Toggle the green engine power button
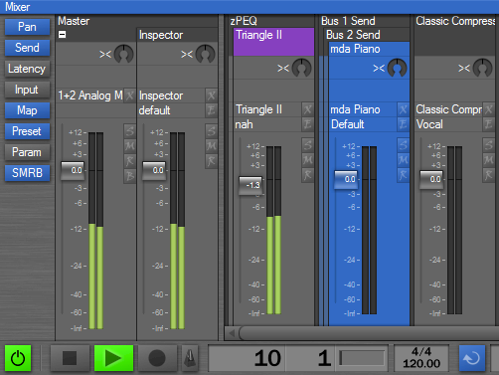This screenshot has width=499, height=375. click(18, 358)
